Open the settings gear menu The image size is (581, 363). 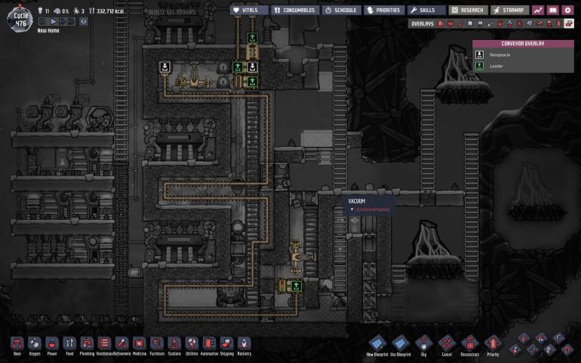[567, 11]
